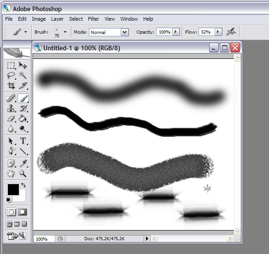The image size is (269, 254).
Task: Open the Opacity slider arrow
Action: pyautogui.click(x=176, y=32)
